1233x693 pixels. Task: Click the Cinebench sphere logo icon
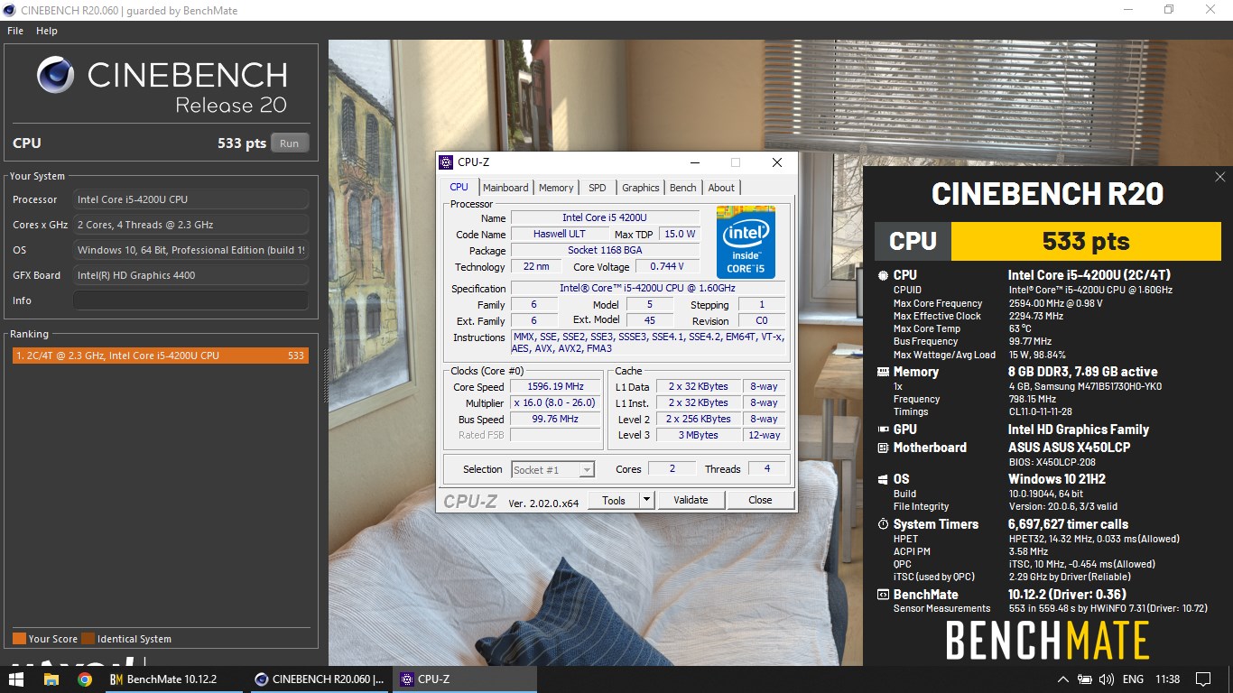coord(55,75)
